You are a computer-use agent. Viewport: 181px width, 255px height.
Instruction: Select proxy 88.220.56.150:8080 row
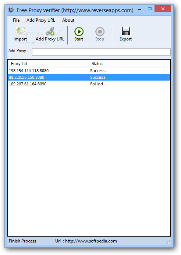click(89, 77)
